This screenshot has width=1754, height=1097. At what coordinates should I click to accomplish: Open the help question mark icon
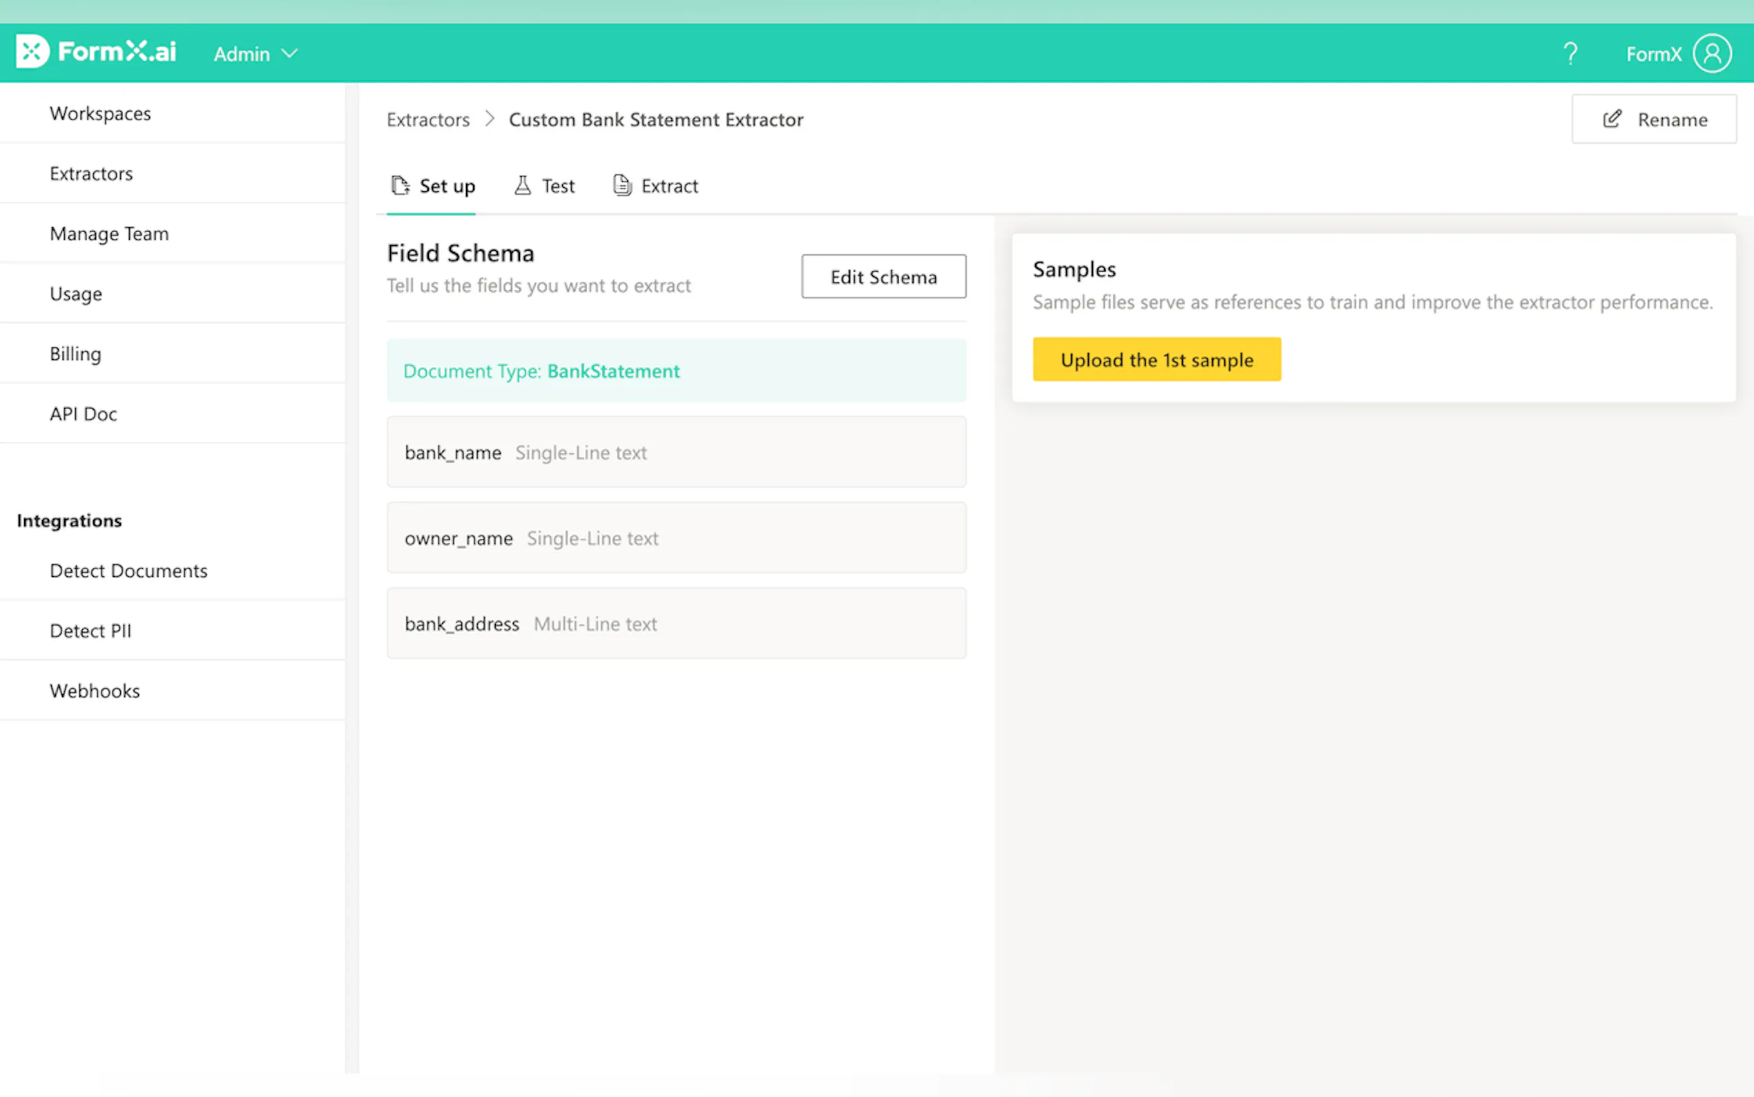tap(1570, 54)
